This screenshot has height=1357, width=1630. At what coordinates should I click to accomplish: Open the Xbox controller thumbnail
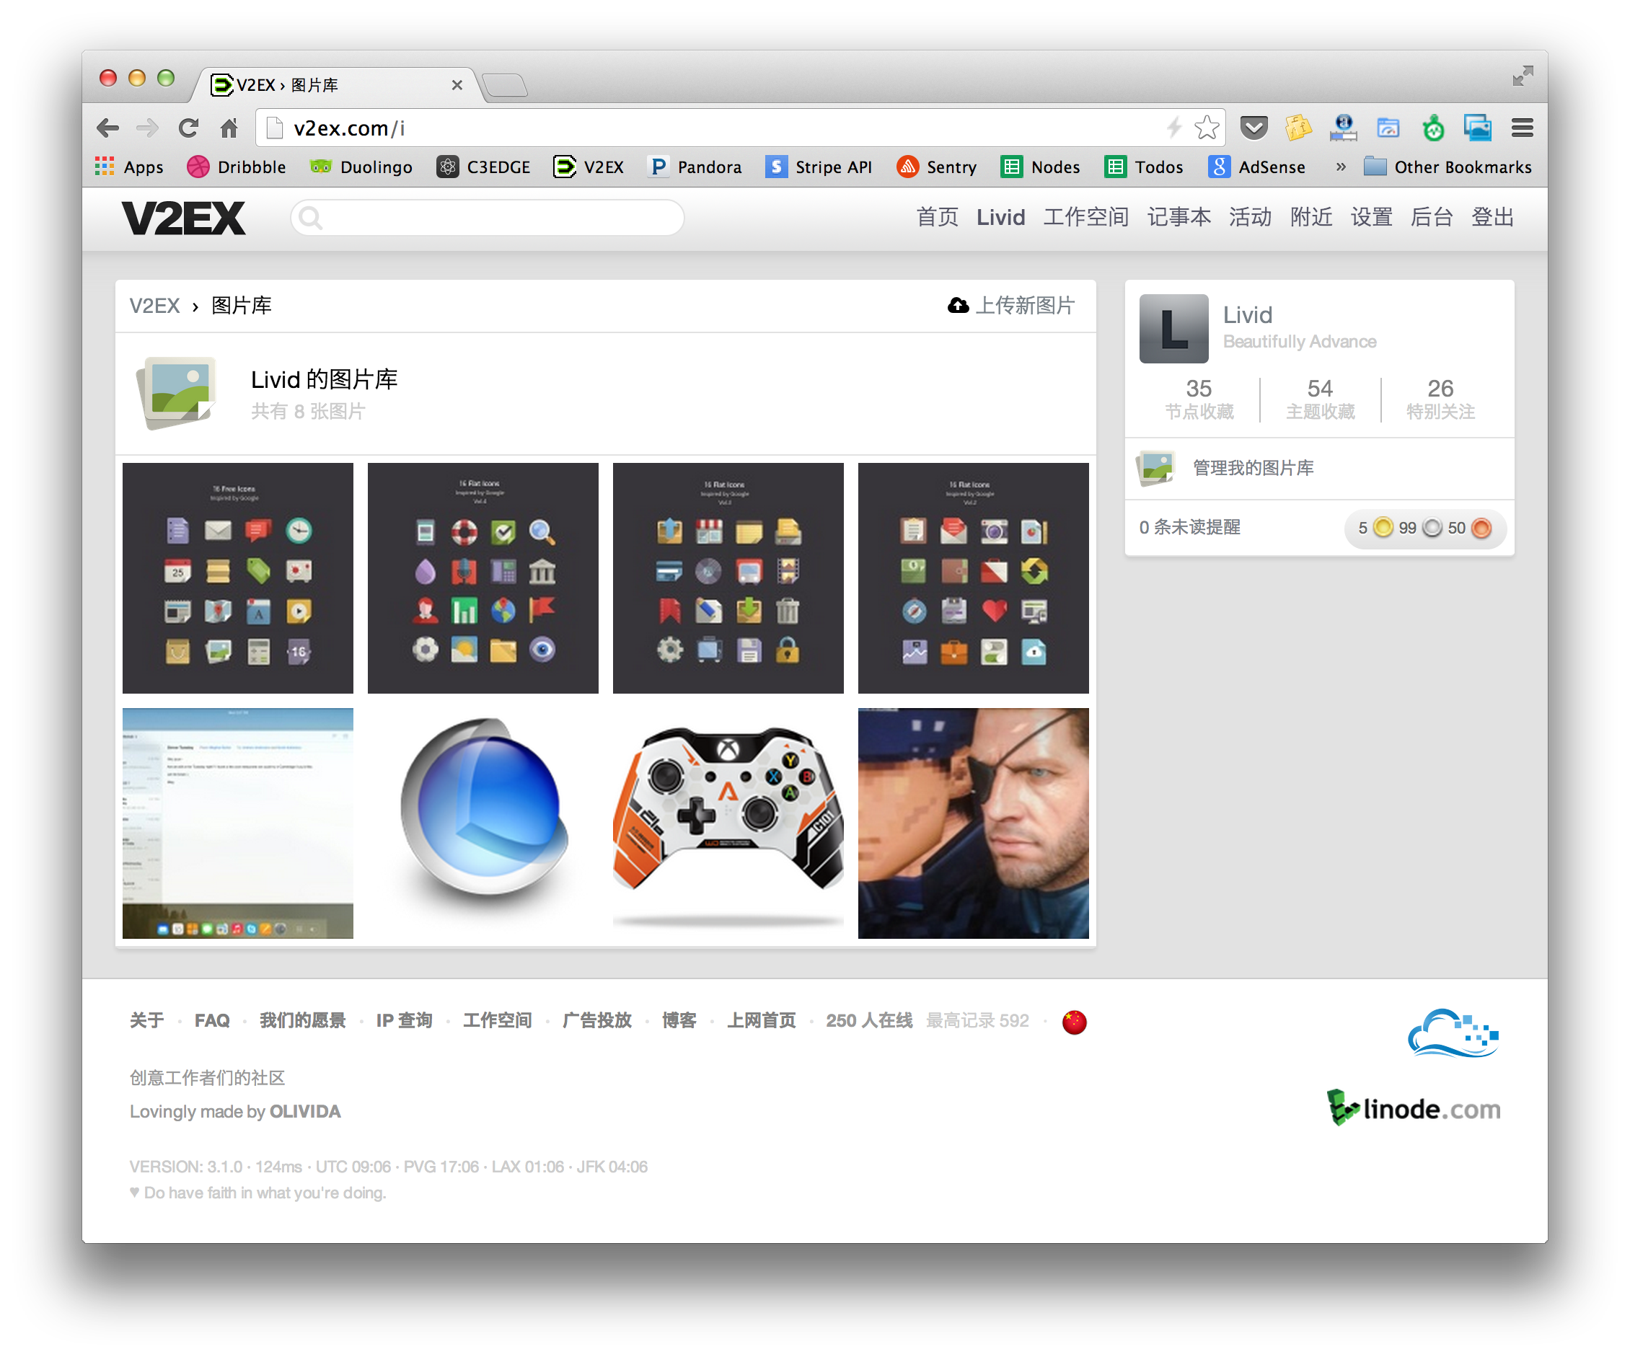(727, 823)
